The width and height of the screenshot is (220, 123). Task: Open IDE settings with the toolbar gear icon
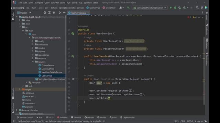pos(202,8)
